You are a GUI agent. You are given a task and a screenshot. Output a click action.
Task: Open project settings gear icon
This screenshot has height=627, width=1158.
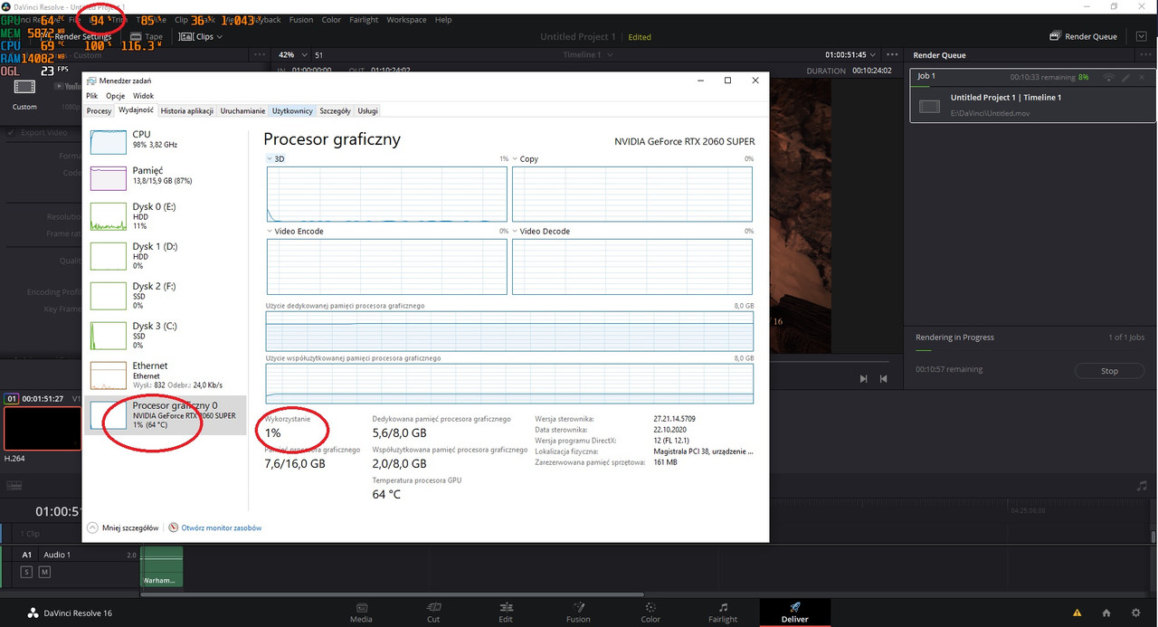pos(1135,613)
